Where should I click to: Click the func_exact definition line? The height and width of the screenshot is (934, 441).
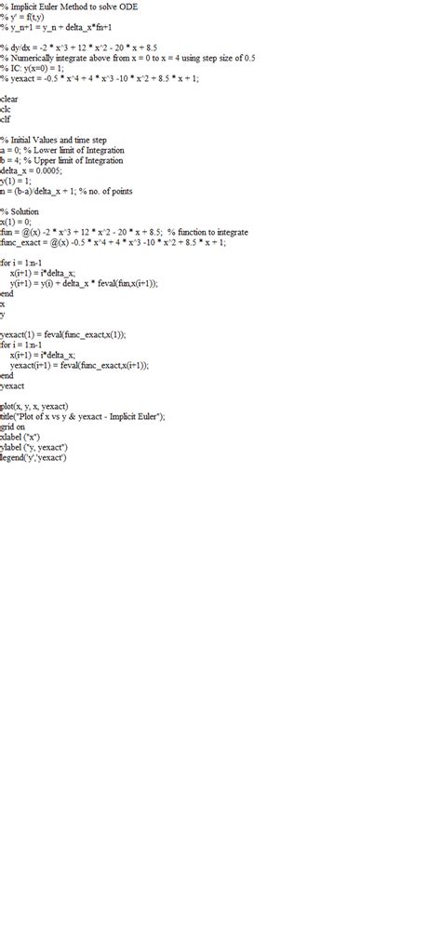click(x=114, y=242)
